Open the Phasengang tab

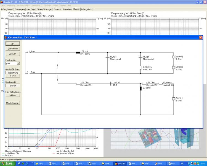point(20,9)
